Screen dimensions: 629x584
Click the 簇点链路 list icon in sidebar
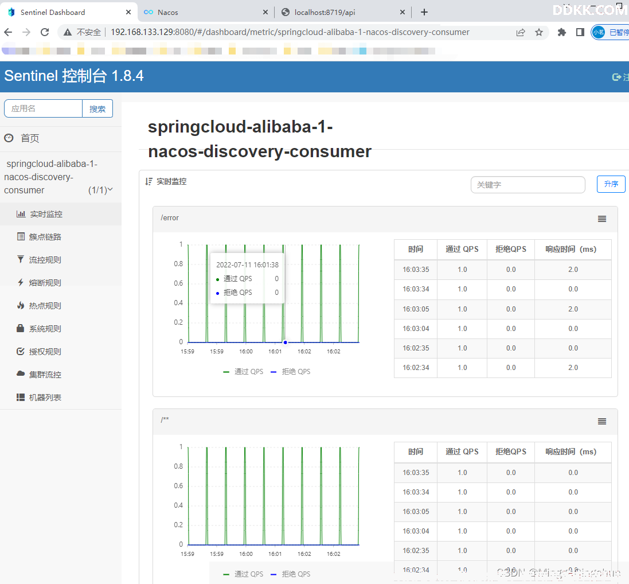pos(21,236)
